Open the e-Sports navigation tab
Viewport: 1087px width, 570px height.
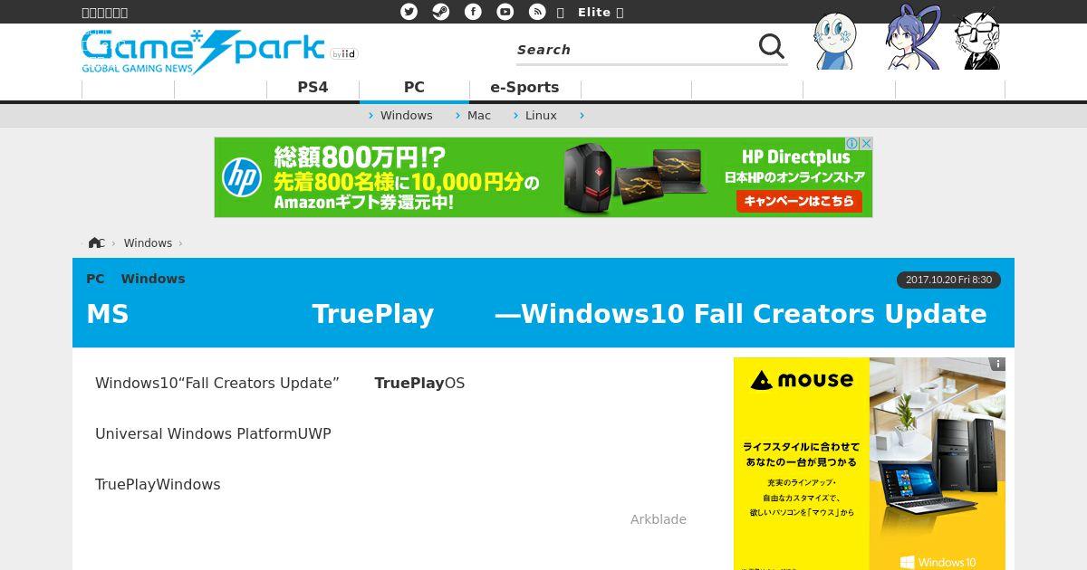[524, 88]
